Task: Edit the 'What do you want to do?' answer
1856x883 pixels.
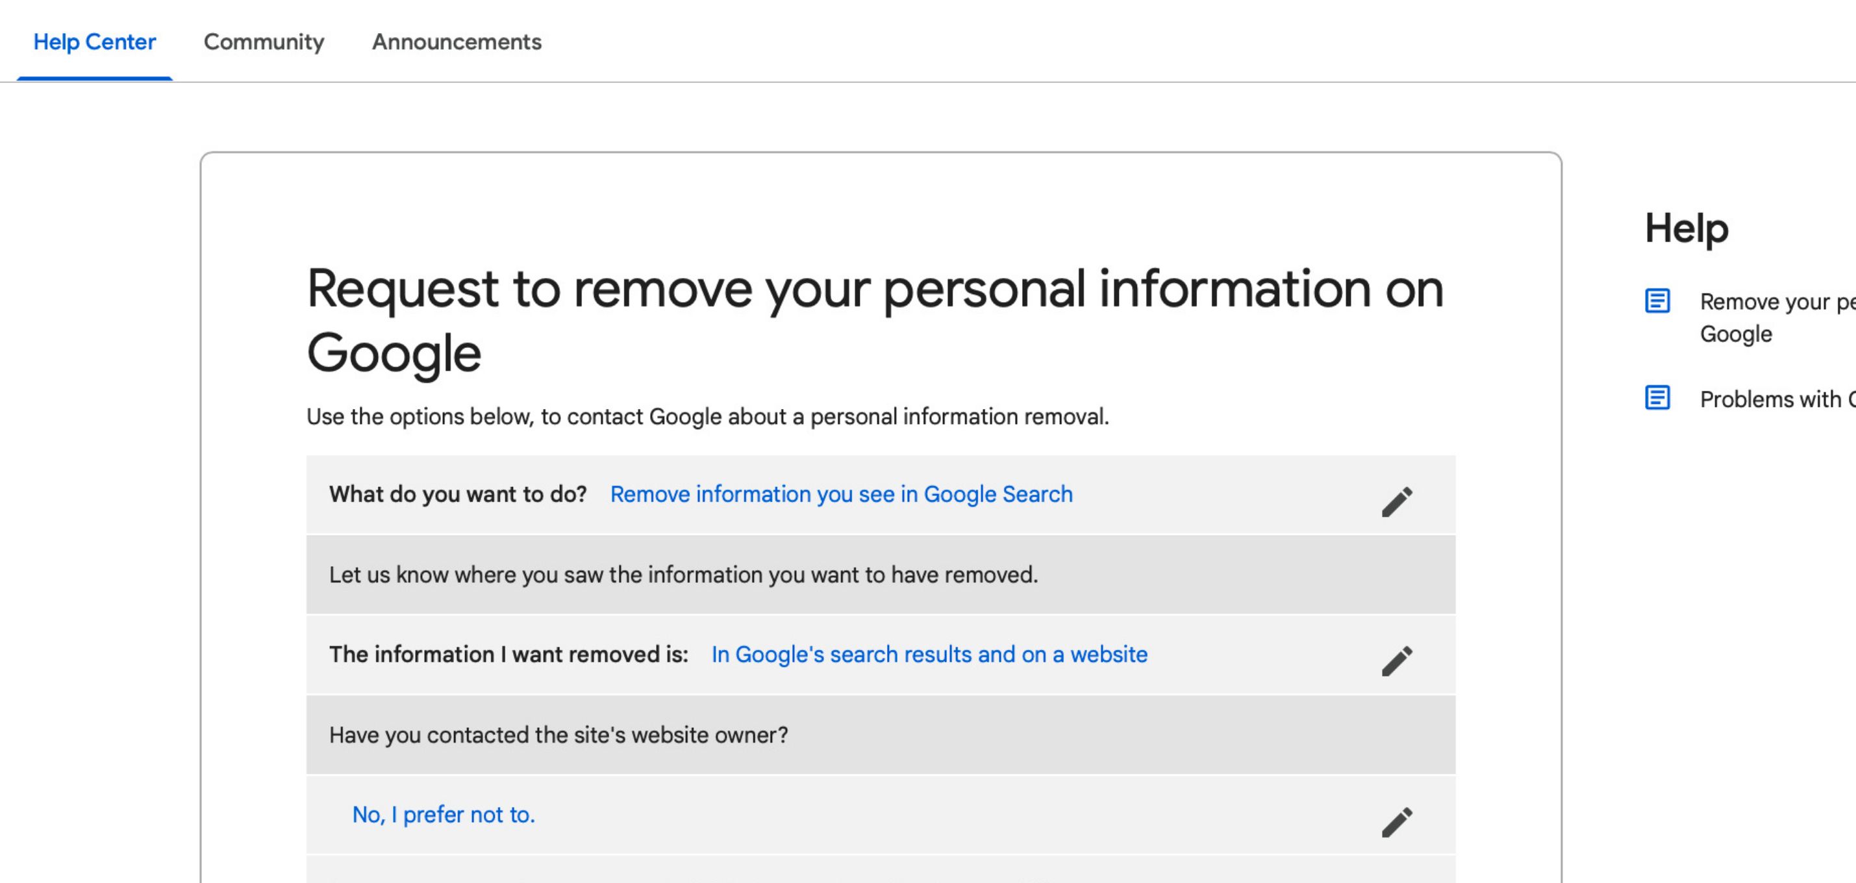Action: pyautogui.click(x=1396, y=502)
